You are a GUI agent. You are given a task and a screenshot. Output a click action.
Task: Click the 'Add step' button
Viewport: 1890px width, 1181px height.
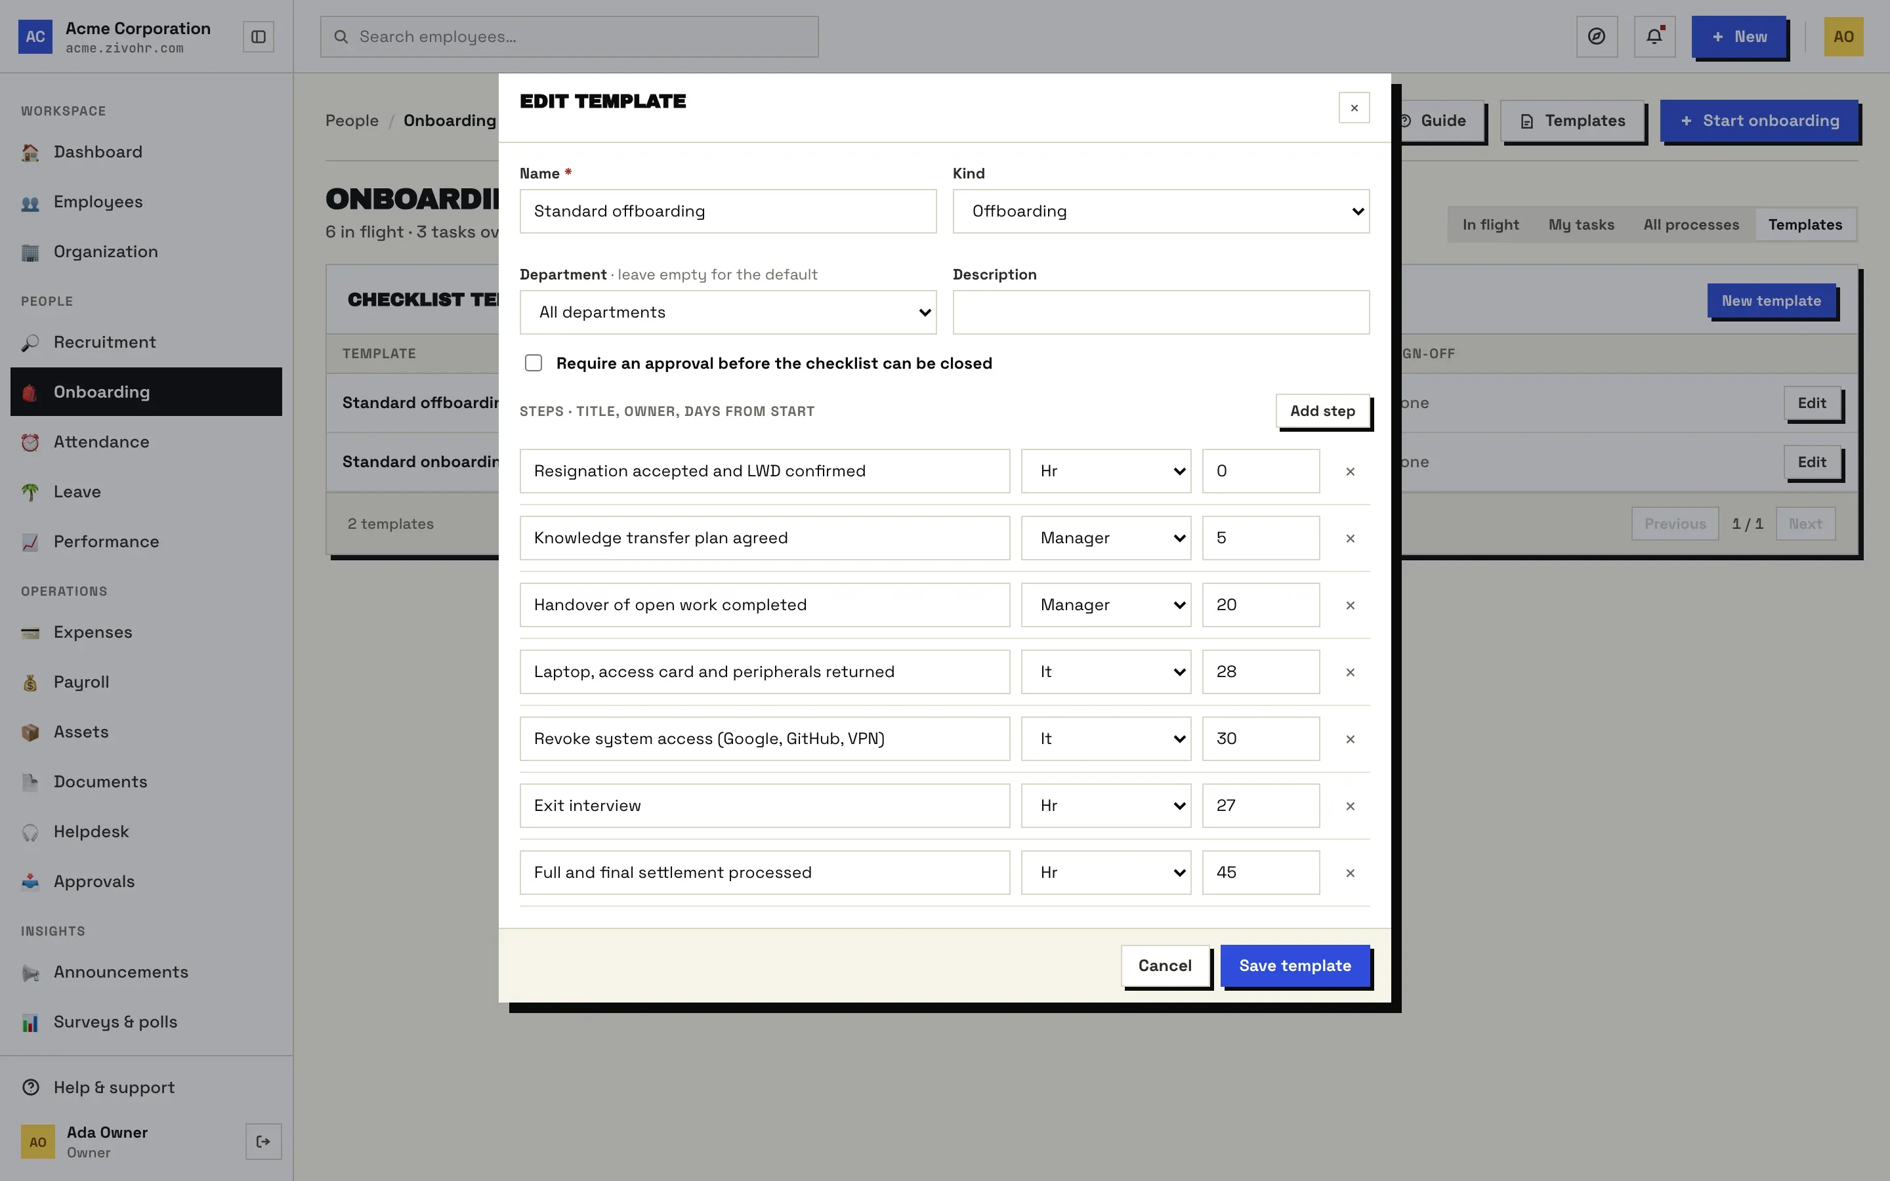pyautogui.click(x=1322, y=411)
